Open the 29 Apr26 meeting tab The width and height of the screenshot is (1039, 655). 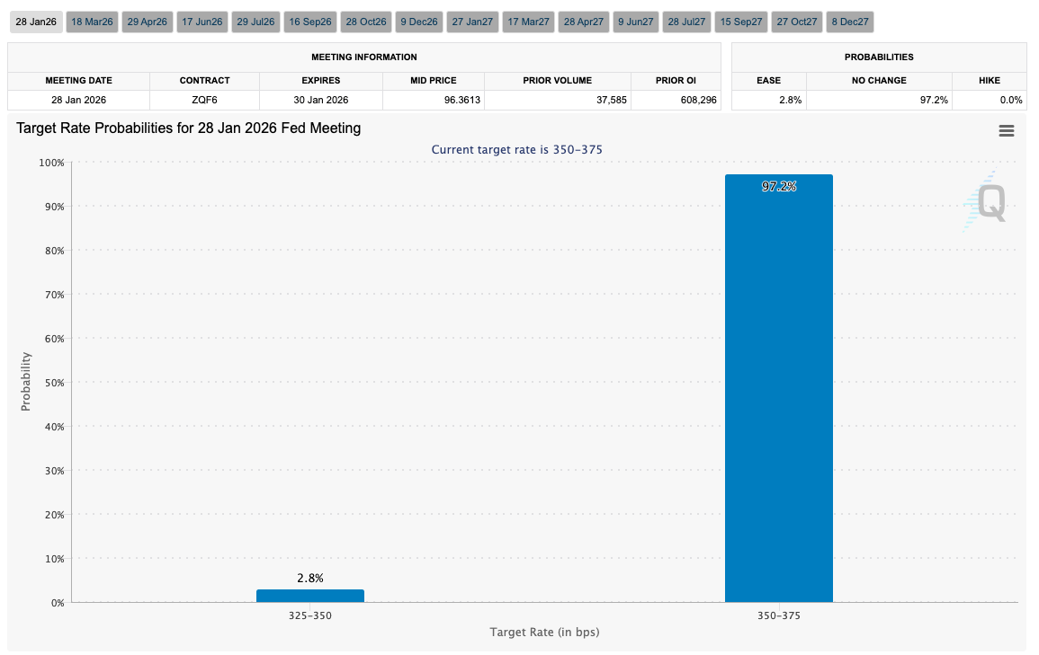(147, 22)
